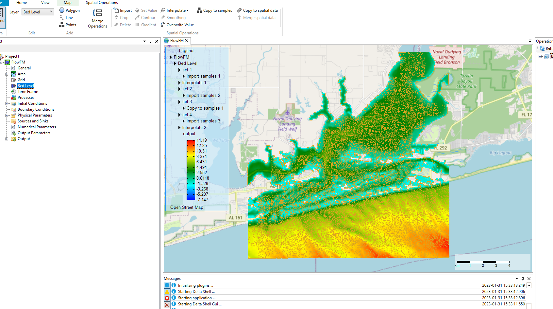Toggle info messages filter in Messages panel
The image size is (553, 309).
coord(167,285)
